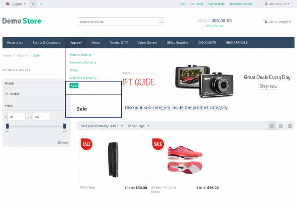The width and height of the screenshot is (297, 211).
Task: Switch to grid view layout icon
Action: [x=272, y=126]
